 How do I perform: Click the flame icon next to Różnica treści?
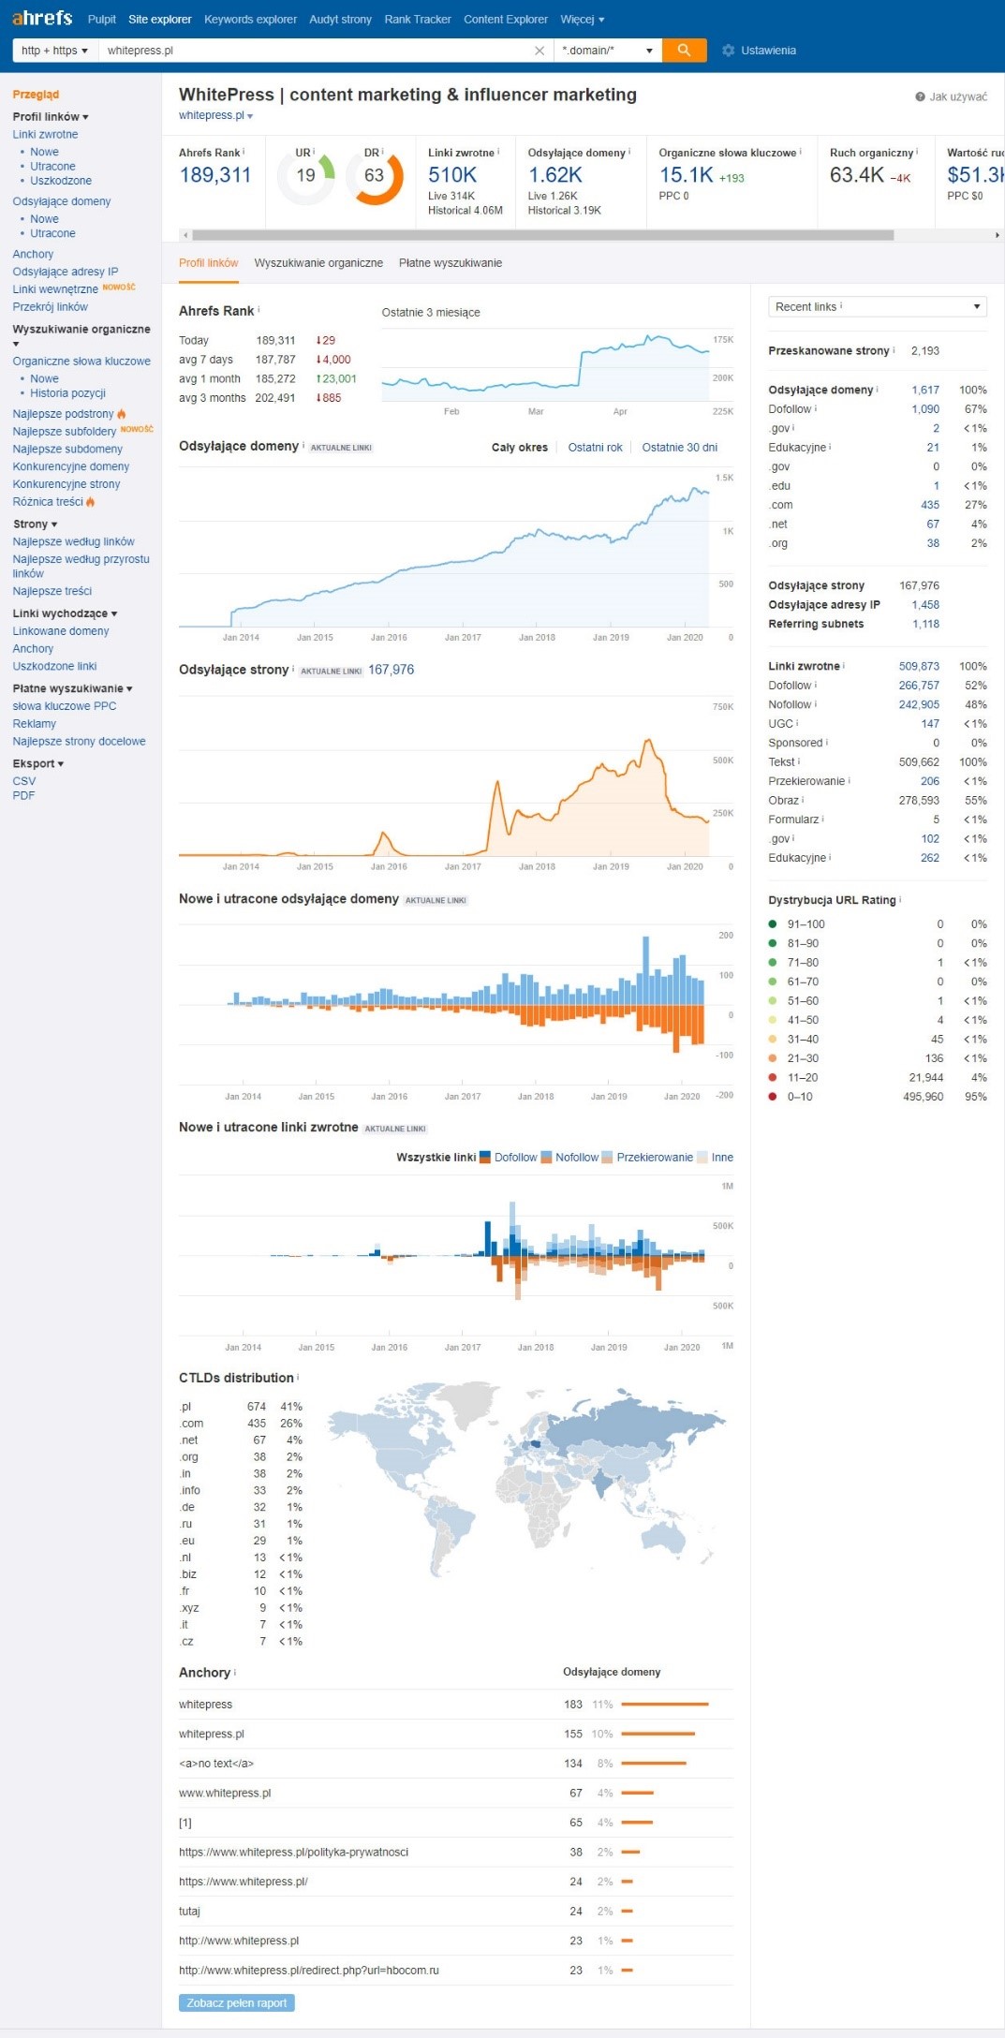click(x=90, y=502)
